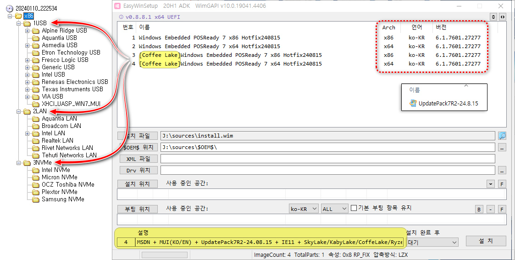The image size is (515, 260).
Task: Click the 버전 column header
Action: (441, 28)
